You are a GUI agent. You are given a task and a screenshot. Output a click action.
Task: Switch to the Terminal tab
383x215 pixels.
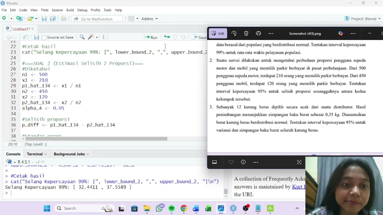point(35,154)
